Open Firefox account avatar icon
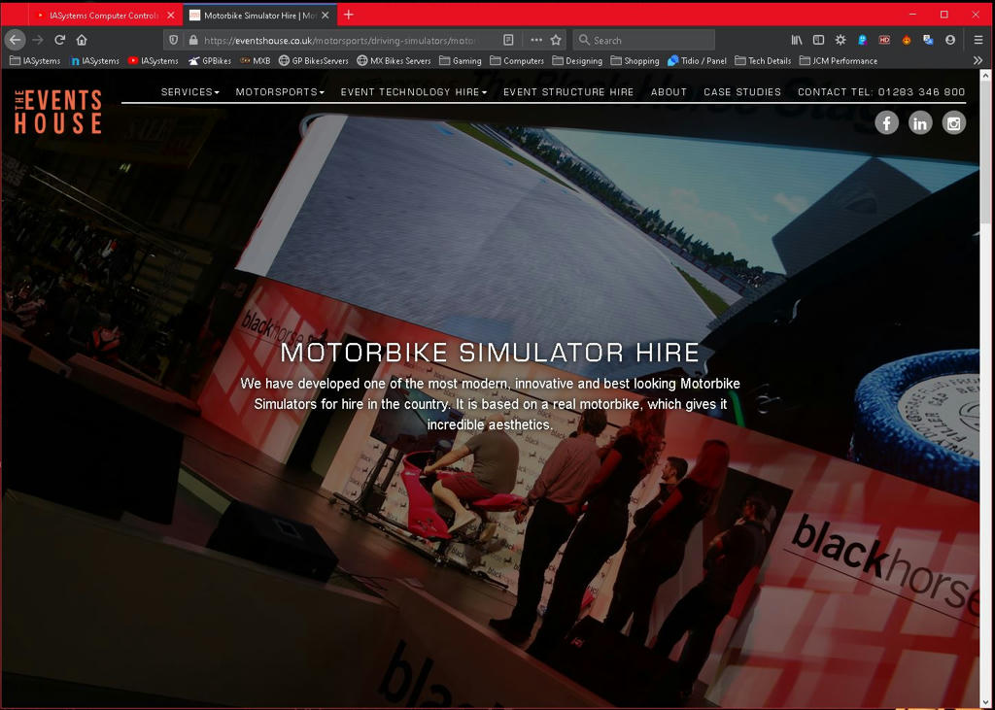This screenshot has width=995, height=710. tap(950, 40)
